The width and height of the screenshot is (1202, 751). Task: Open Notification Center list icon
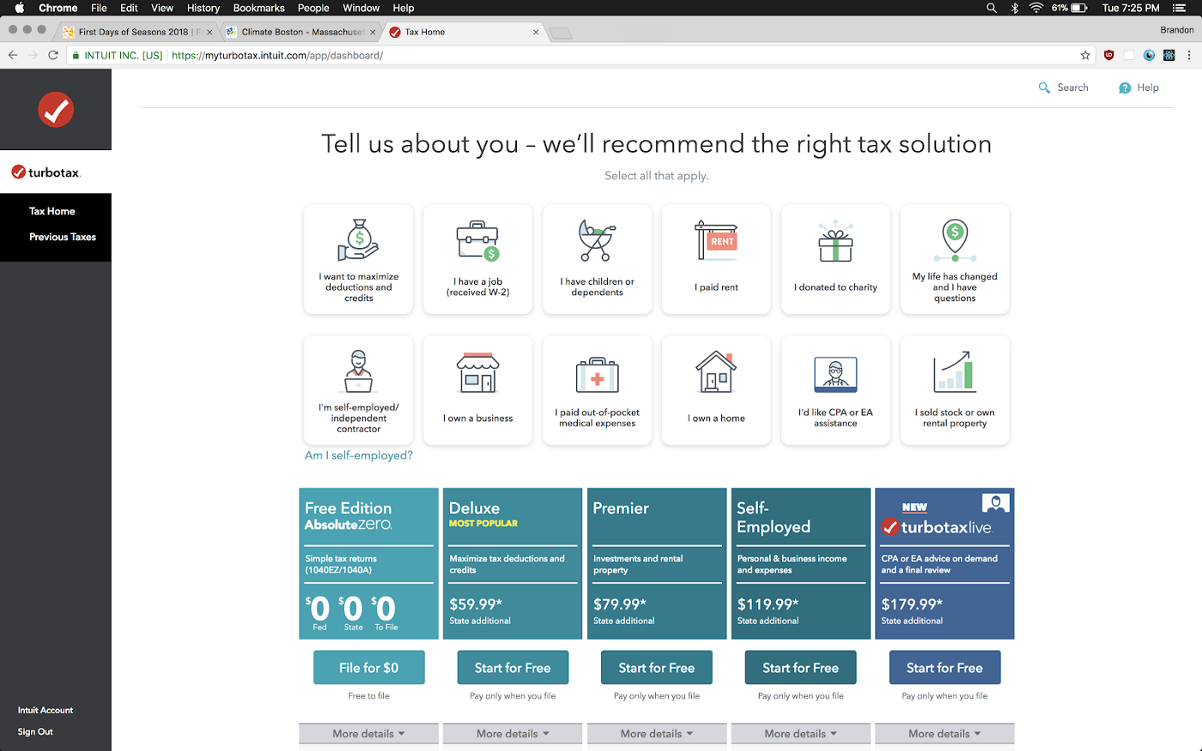(1179, 8)
